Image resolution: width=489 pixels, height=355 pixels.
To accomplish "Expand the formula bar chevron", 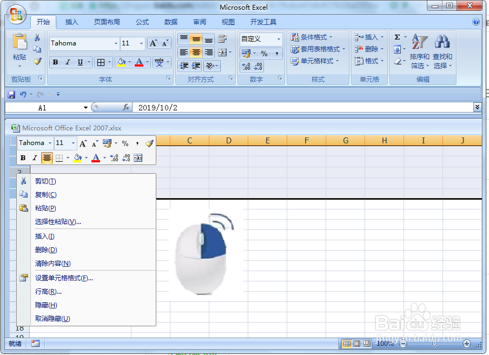I will tap(477, 107).
